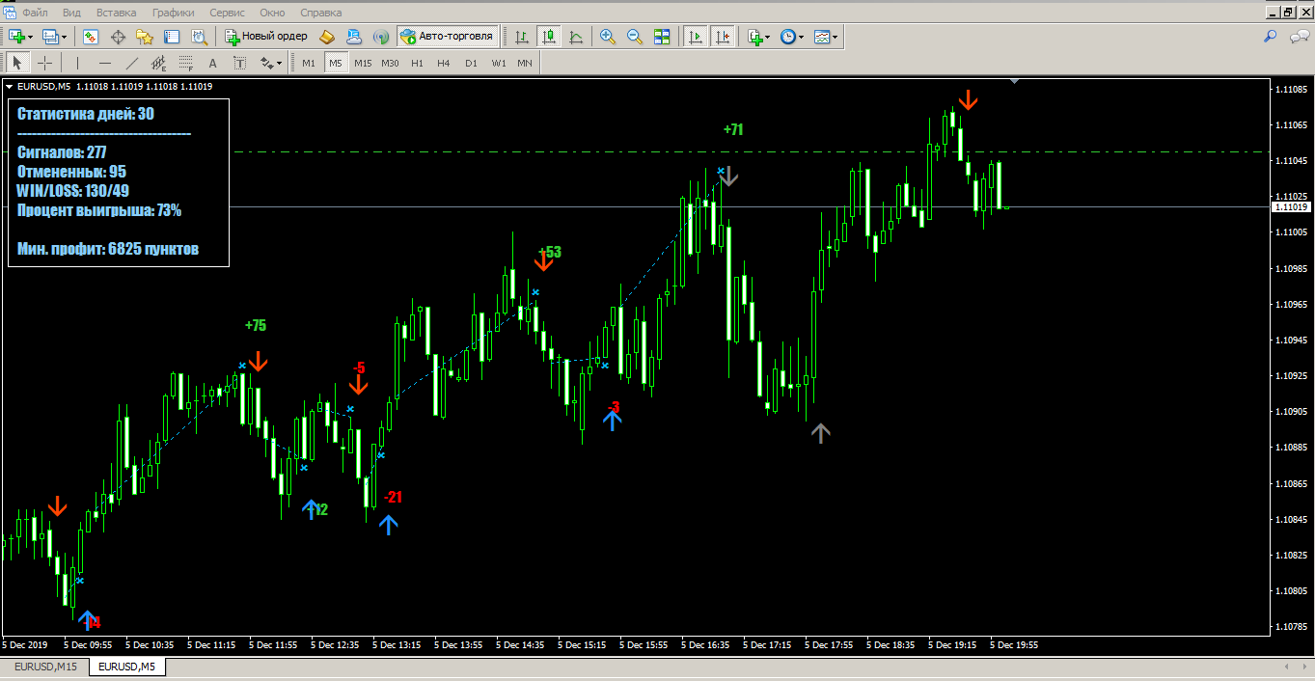Switch to M15 timeframe
Image resolution: width=1315 pixels, height=681 pixels.
pyautogui.click(x=362, y=64)
